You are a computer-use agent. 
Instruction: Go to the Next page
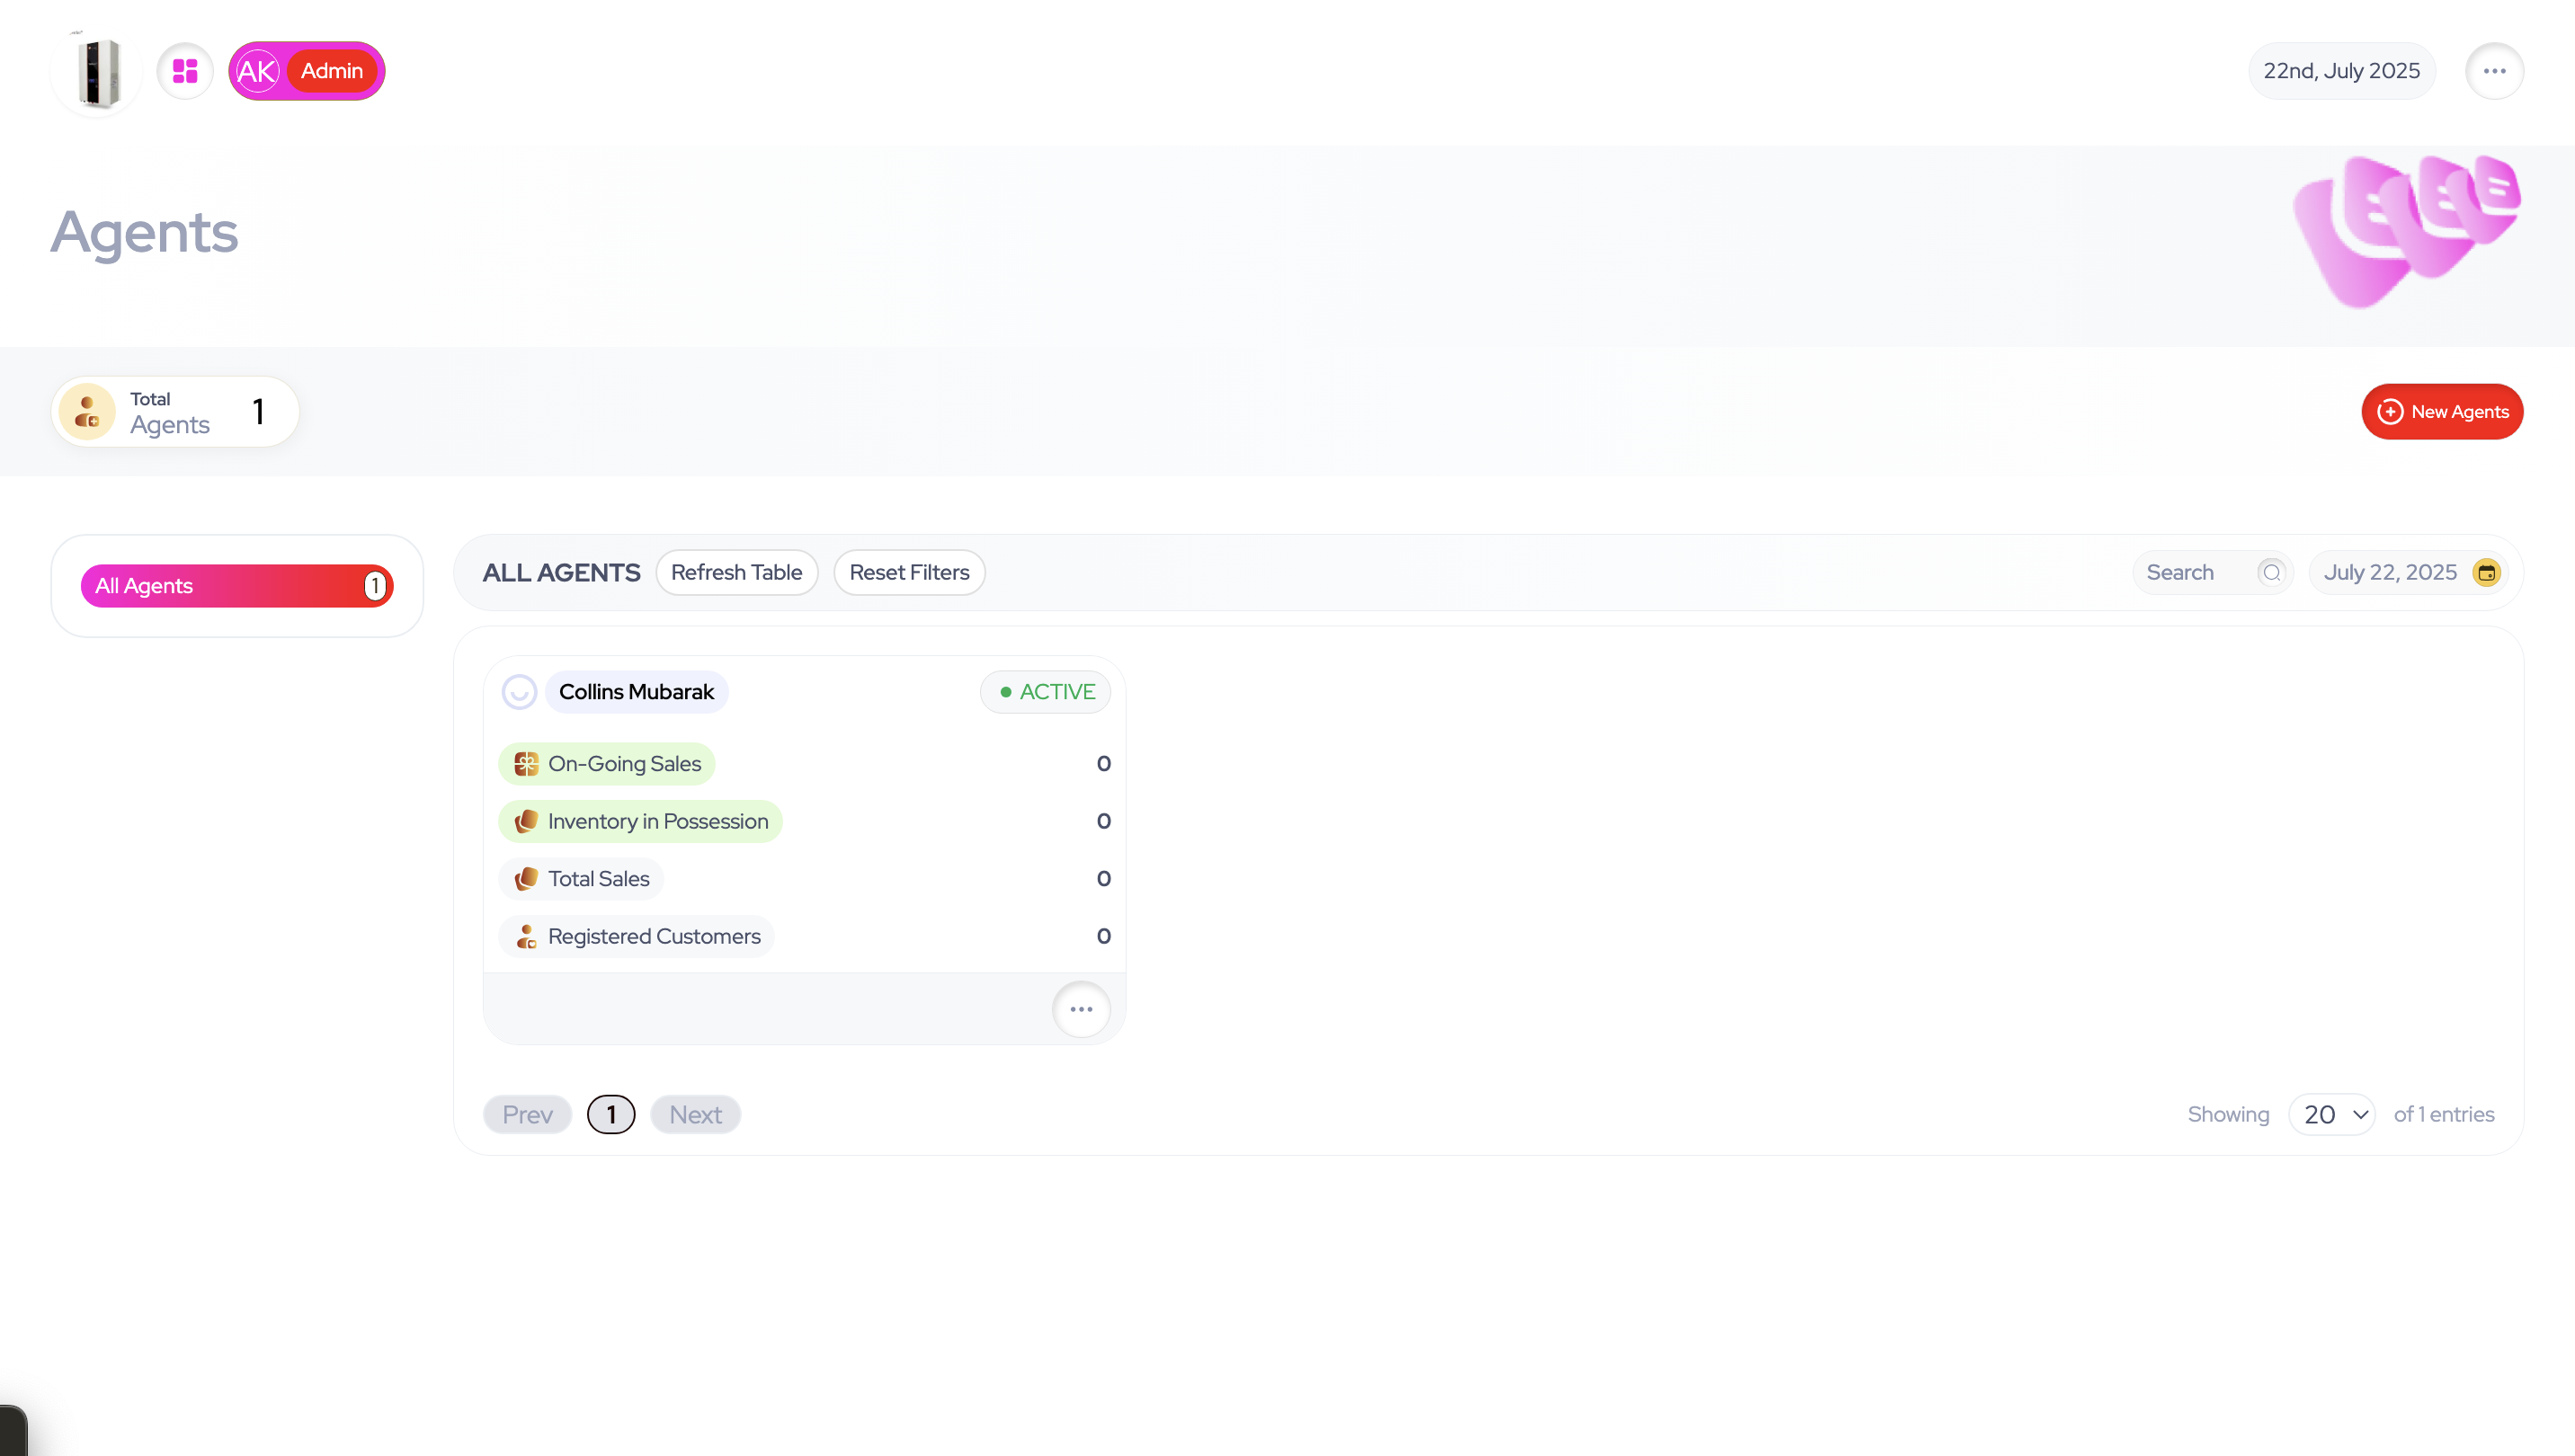[694, 1115]
